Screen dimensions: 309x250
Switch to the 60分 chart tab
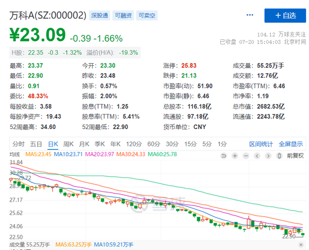coord(153,144)
